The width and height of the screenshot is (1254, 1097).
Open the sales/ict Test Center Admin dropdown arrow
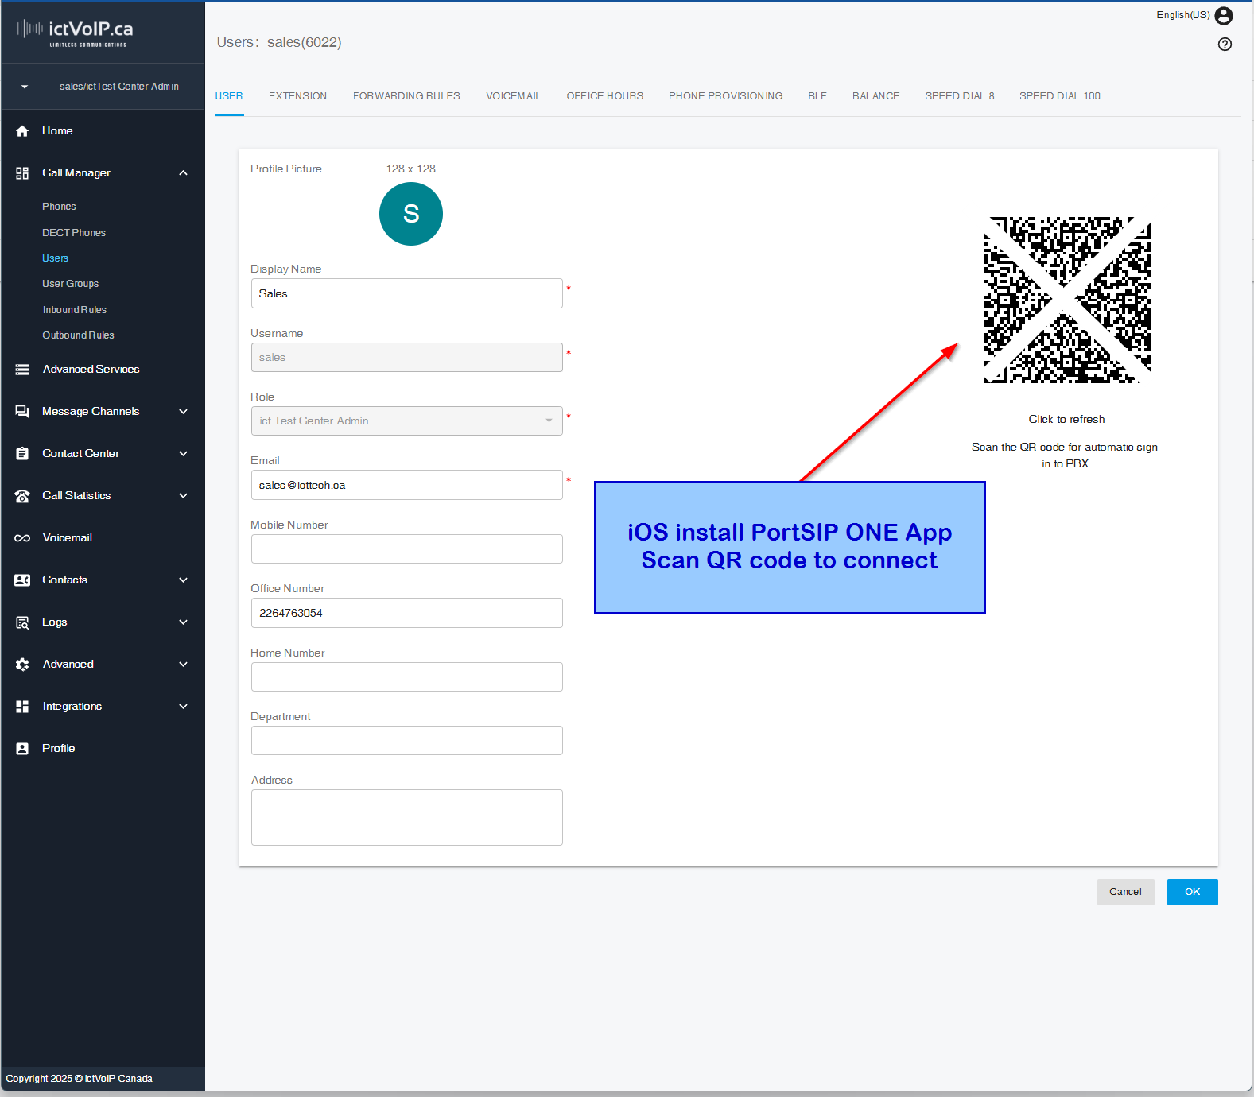[25, 87]
